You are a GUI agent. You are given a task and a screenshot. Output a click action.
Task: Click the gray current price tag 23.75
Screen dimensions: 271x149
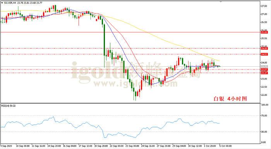coord(264,66)
